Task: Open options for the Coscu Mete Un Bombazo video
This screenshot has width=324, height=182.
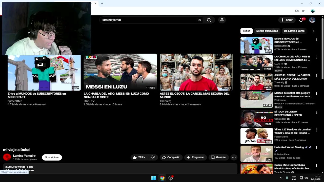Action: pyautogui.click(x=316, y=166)
